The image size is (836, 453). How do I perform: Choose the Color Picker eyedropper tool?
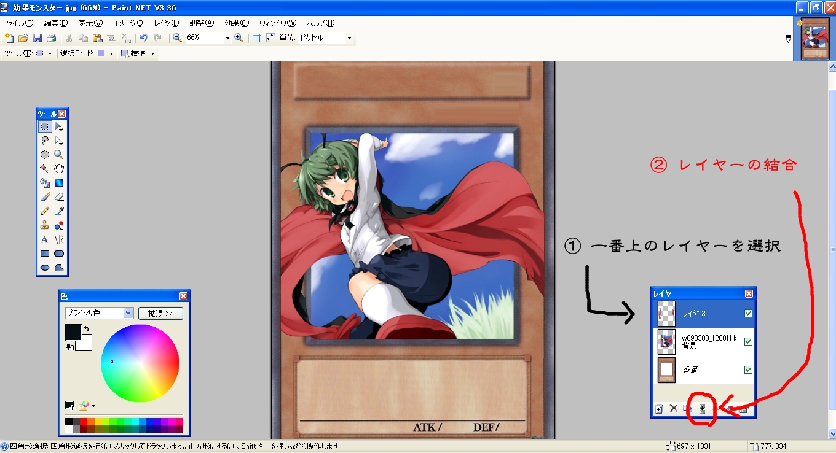pos(59,211)
